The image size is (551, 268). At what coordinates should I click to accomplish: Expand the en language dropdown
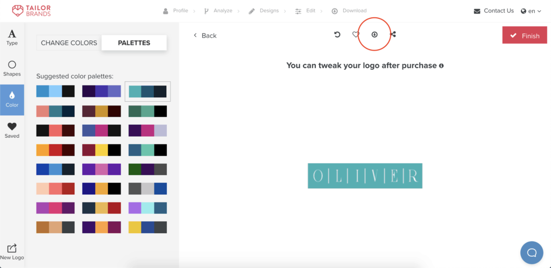pos(531,11)
